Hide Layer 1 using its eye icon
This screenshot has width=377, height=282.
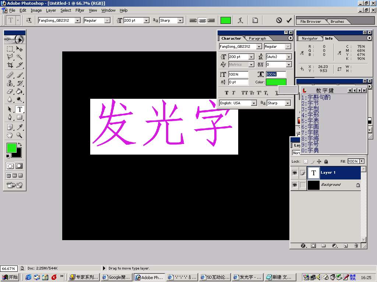click(295, 173)
